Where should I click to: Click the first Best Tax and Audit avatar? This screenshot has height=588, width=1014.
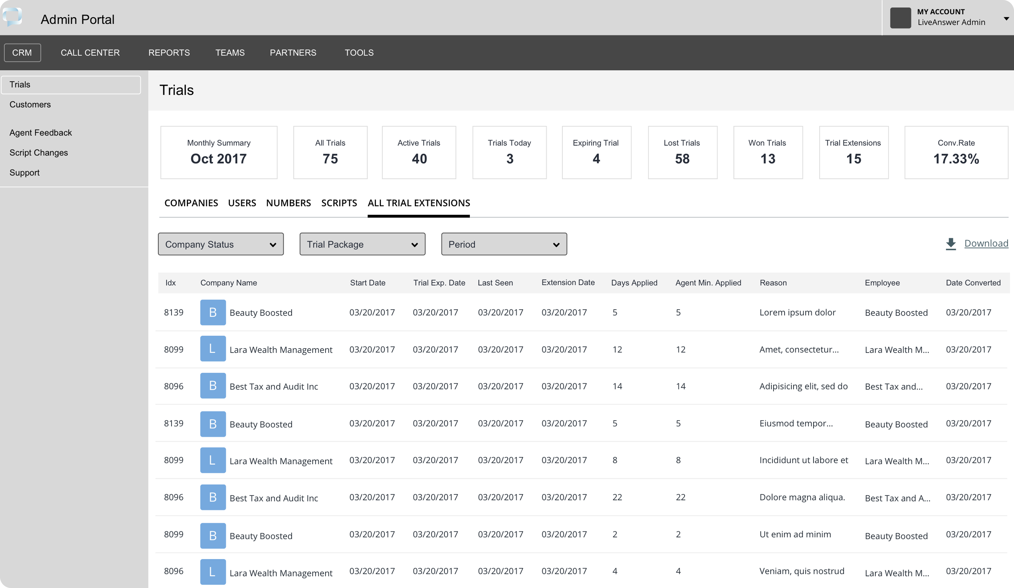pos(213,386)
